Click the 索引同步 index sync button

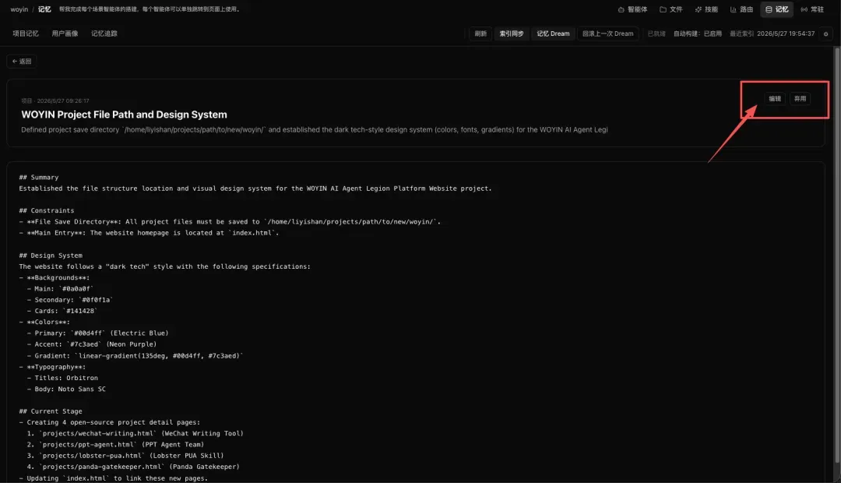[x=511, y=33]
